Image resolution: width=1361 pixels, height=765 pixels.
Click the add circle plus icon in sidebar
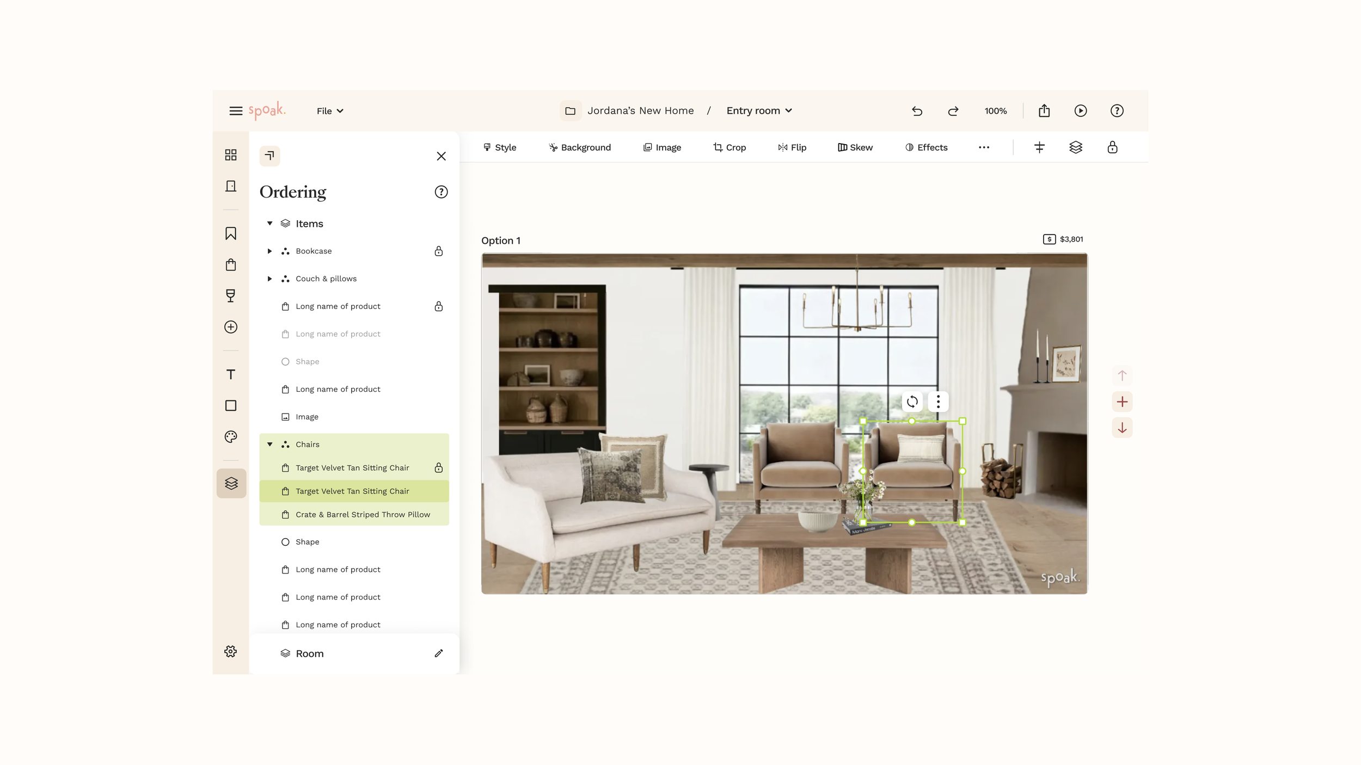[231, 327]
